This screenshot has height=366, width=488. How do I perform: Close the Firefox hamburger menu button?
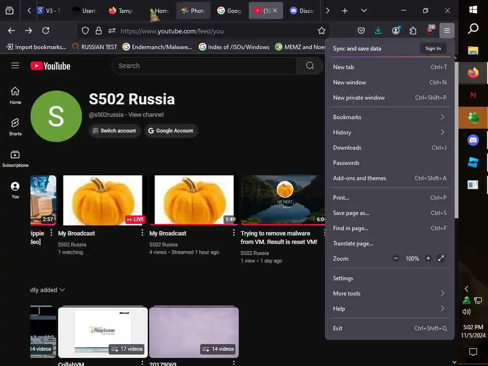coord(447,30)
